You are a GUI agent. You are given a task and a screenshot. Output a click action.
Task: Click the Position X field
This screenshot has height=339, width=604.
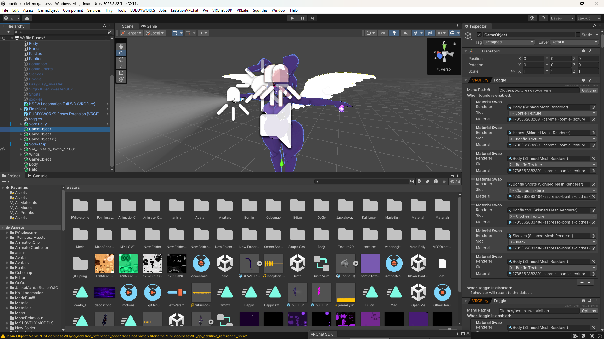tap(533, 59)
